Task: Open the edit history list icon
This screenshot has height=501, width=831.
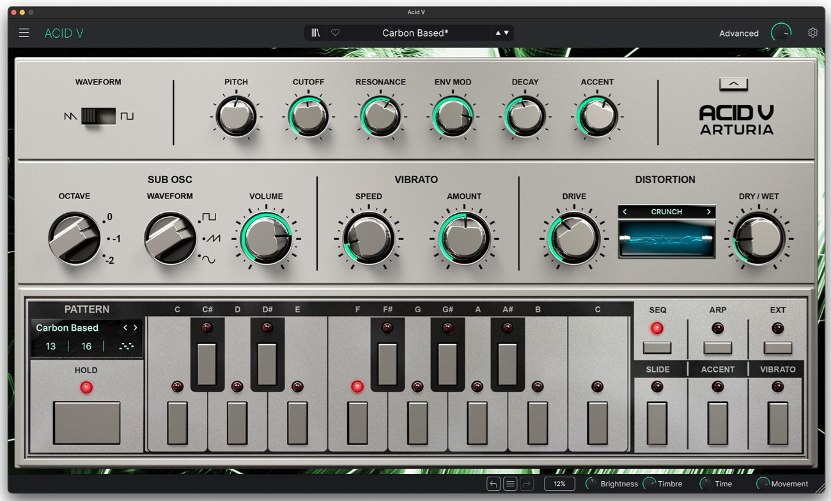Action: (x=510, y=484)
